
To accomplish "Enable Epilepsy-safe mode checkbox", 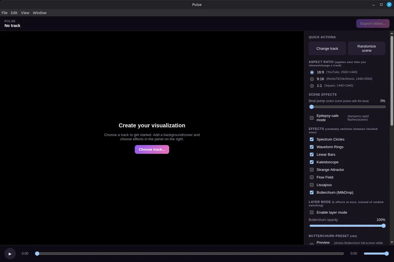I will [312, 118].
